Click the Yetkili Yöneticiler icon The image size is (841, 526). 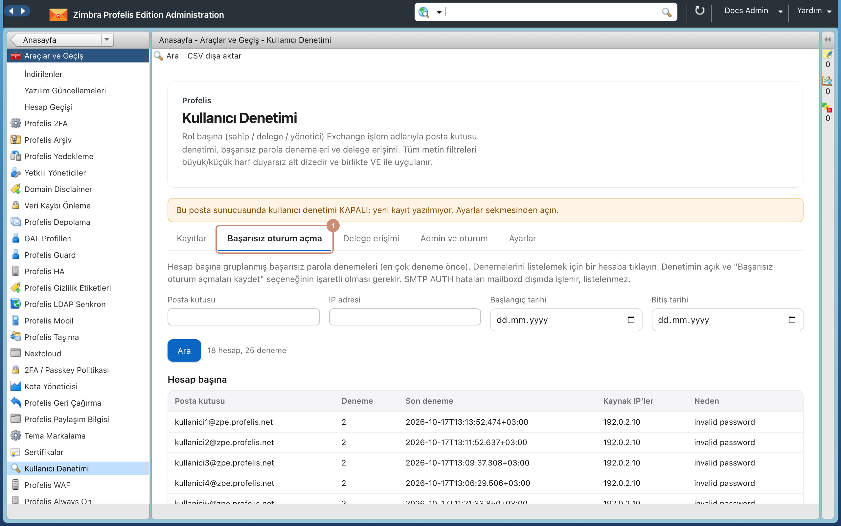(16, 173)
